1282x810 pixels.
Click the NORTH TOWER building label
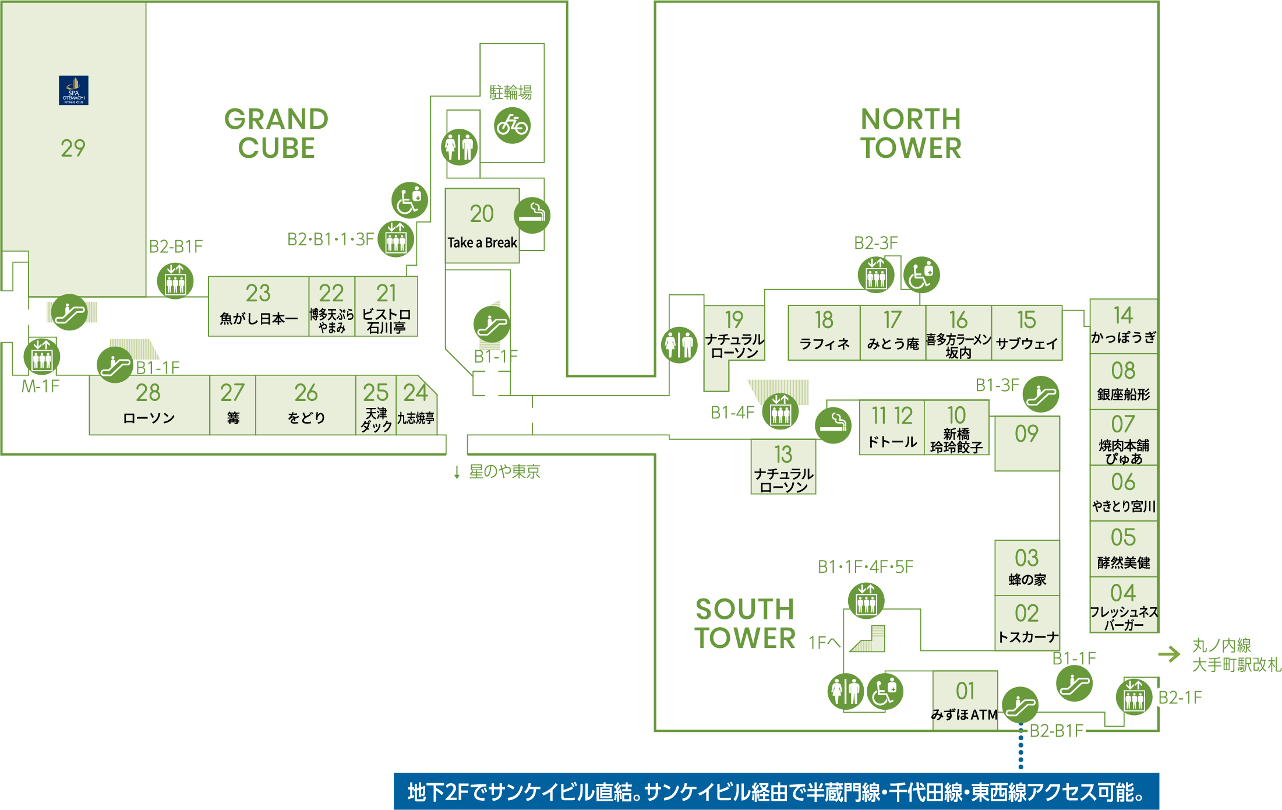pyautogui.click(x=911, y=133)
